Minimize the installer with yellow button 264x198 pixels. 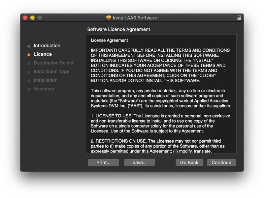pos(32,18)
